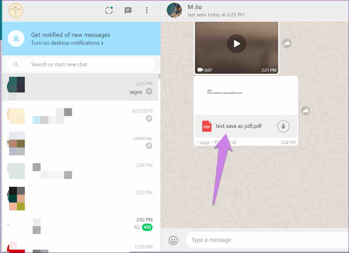Start a new chat conversation
The height and width of the screenshot is (253, 349).
[x=128, y=10]
